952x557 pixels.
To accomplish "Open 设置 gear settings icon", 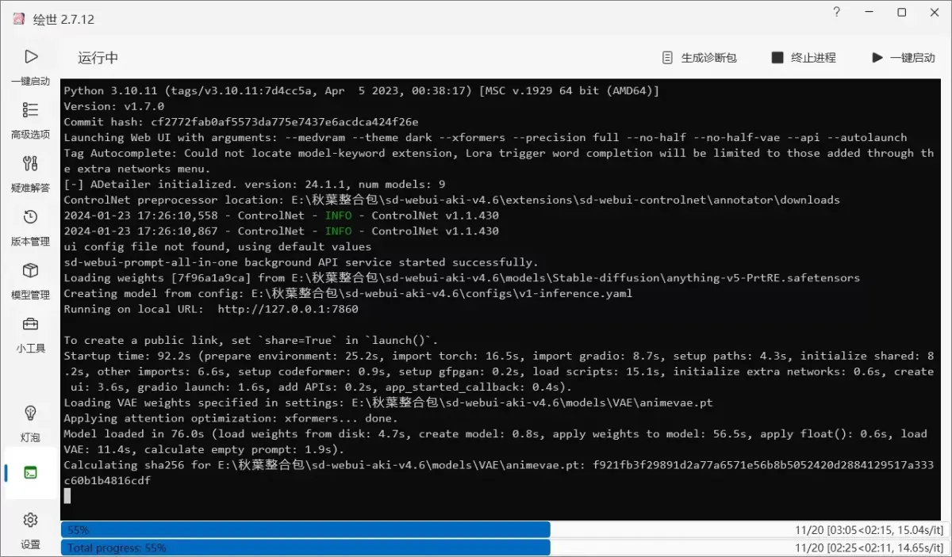I will tap(30, 520).
